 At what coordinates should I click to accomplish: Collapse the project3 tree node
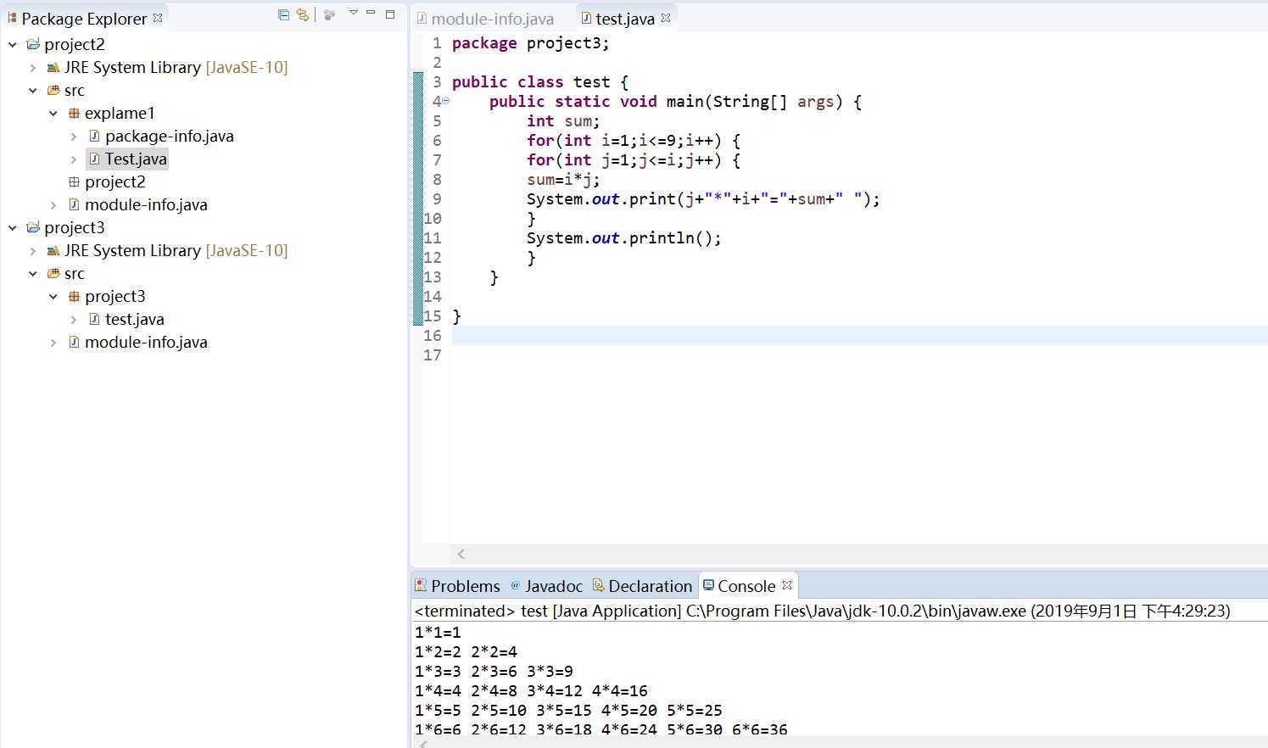click(13, 227)
